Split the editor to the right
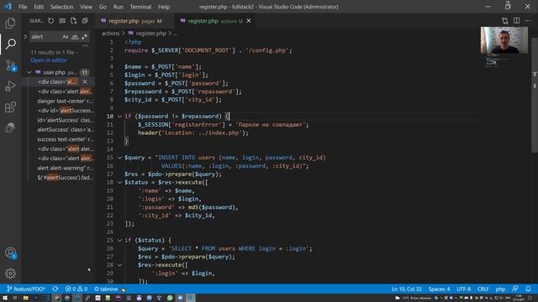Screen dimensions: 538x302 coord(516,21)
